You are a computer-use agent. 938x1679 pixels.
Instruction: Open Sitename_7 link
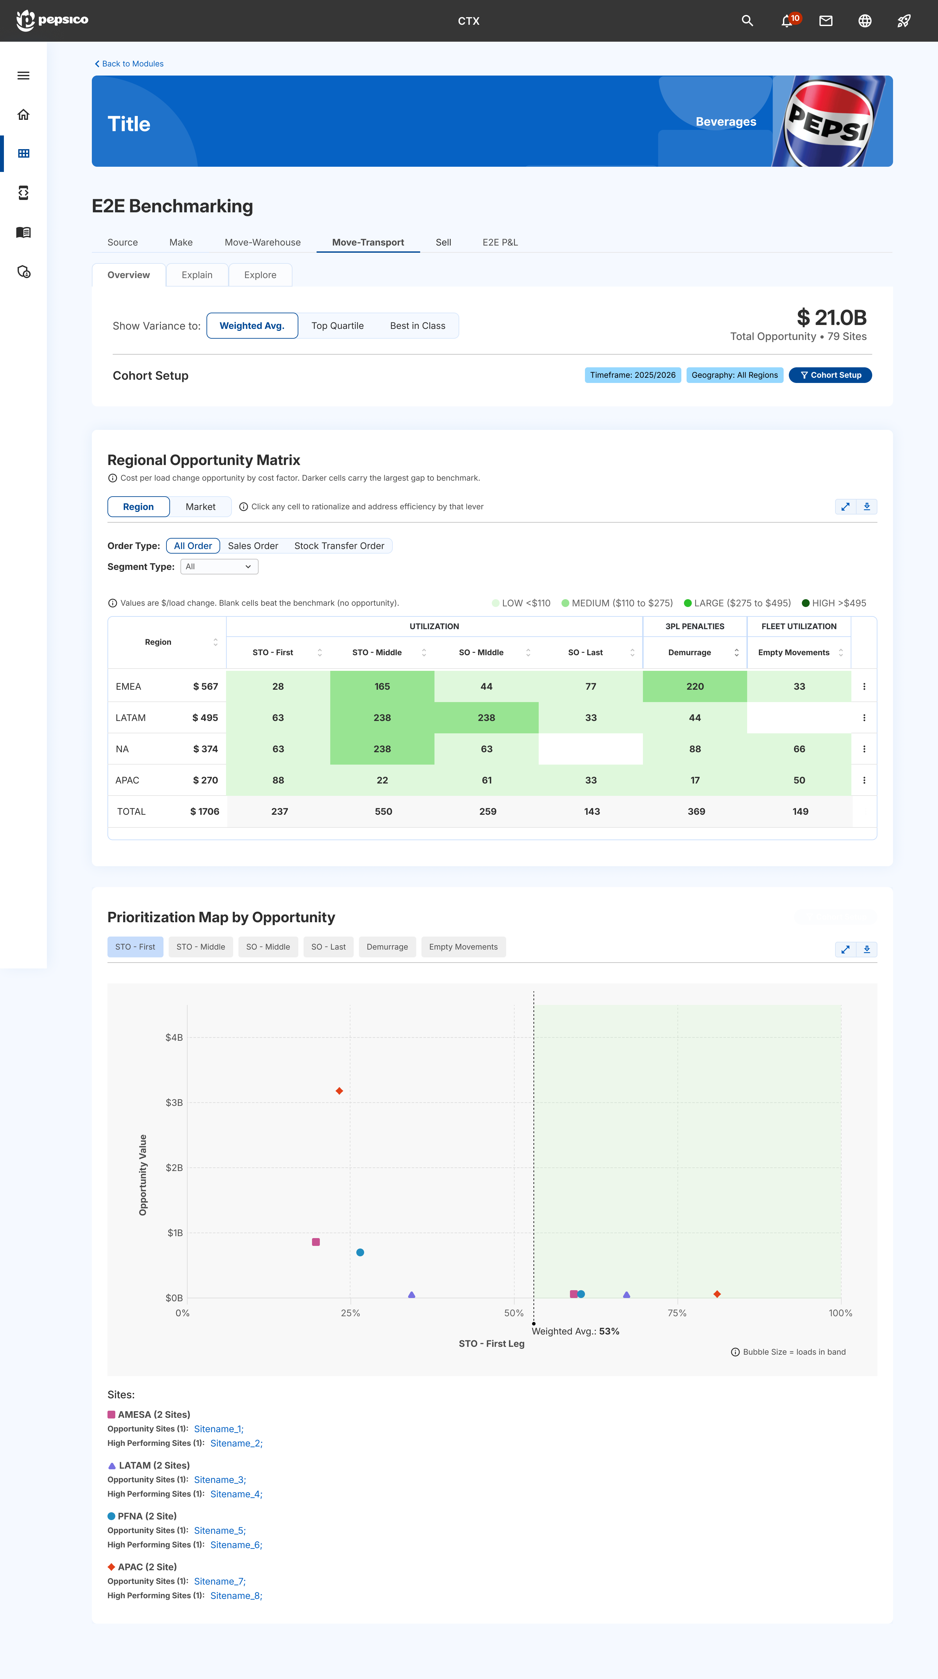(220, 1581)
